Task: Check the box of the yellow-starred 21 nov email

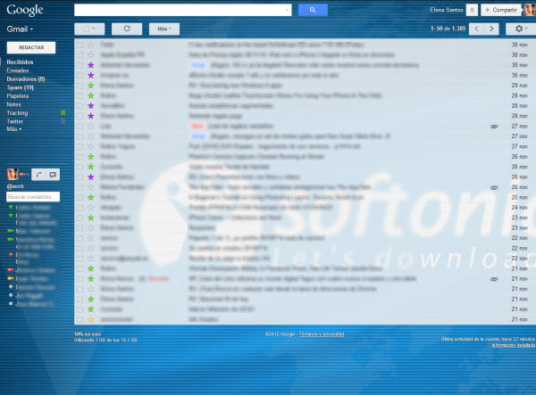Action: 80,319
